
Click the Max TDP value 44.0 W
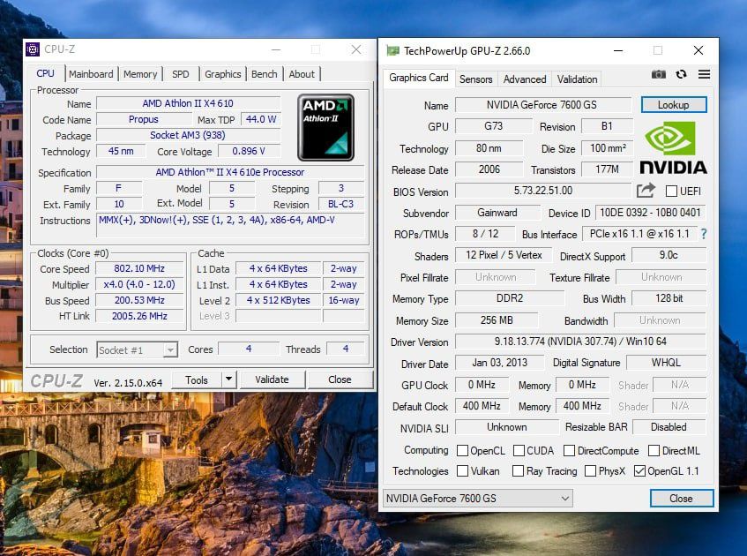pos(261,120)
